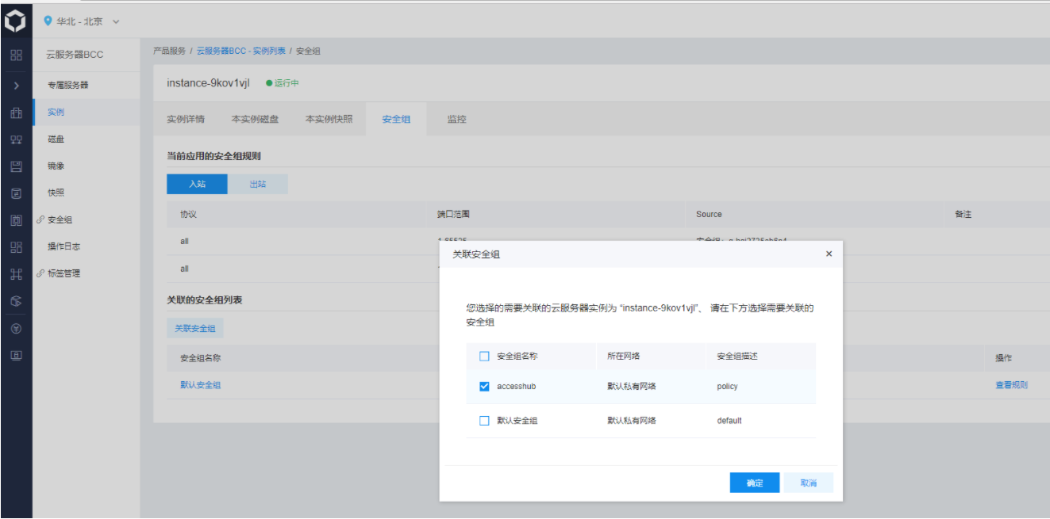Viewport: 1050px width, 519px height.
Task: Select the 安全组 tab of the instance
Action: tap(396, 120)
